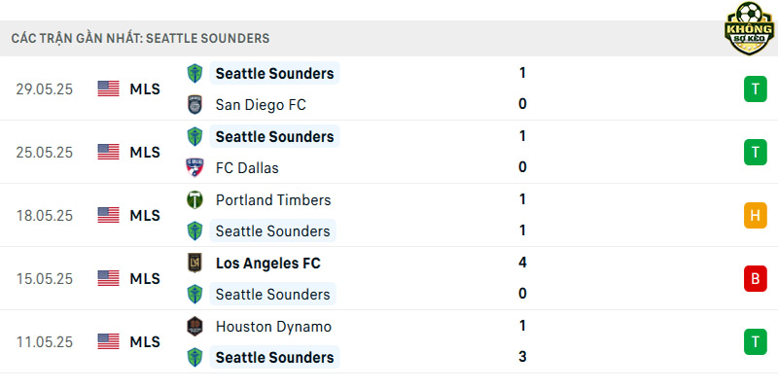The height and width of the screenshot is (389, 778).
Task: Open the Los Angeles FC team link
Action: pos(268,263)
